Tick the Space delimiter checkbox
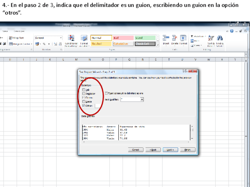Image resolution: width=250 pixels, height=187 pixels. pyautogui.click(x=84, y=101)
